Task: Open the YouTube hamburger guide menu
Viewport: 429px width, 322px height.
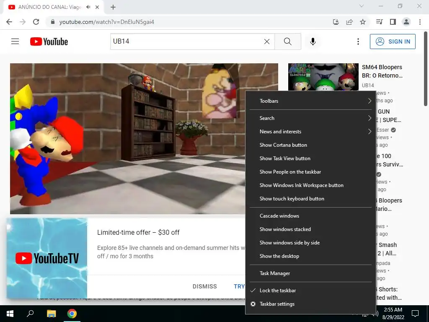Action: pos(15,42)
